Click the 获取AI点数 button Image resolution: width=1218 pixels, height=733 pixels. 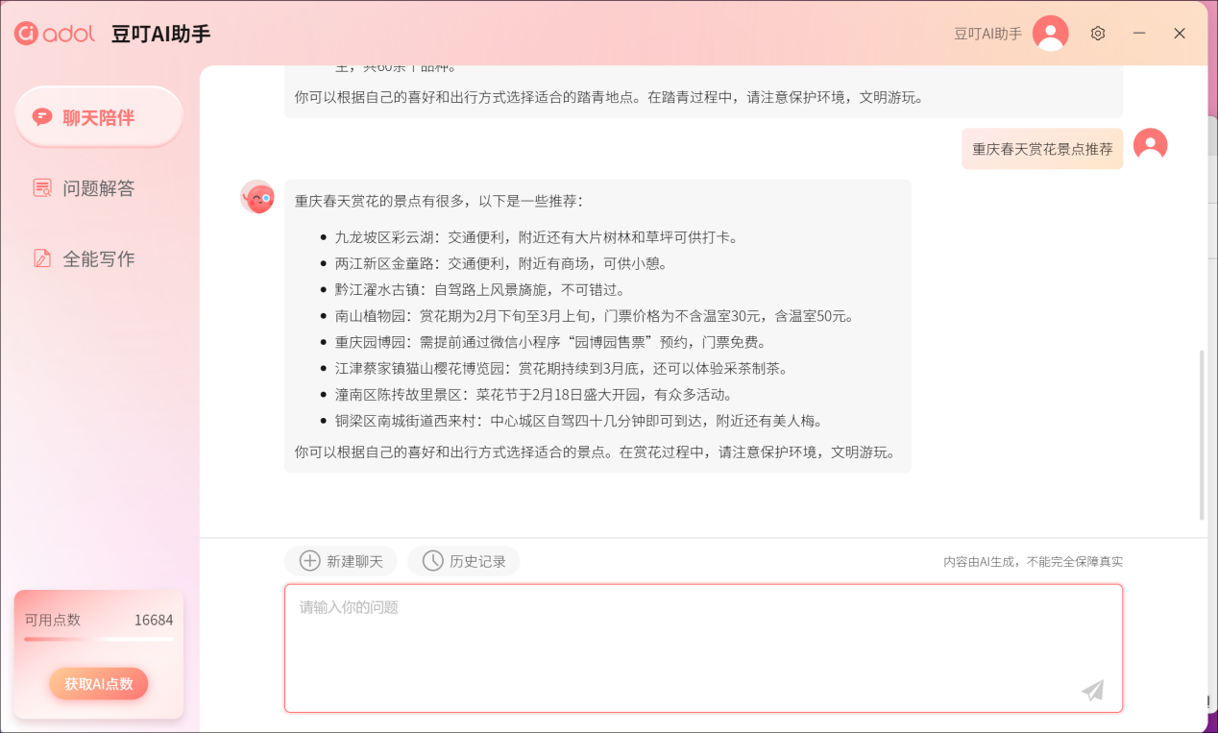(98, 683)
